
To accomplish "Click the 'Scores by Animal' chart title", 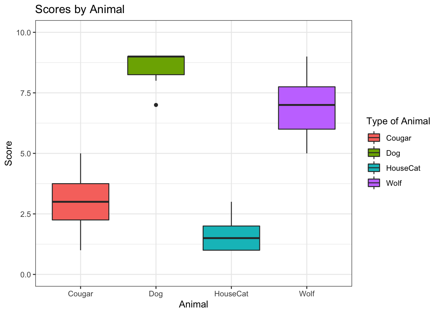I will pyautogui.click(x=80, y=9).
